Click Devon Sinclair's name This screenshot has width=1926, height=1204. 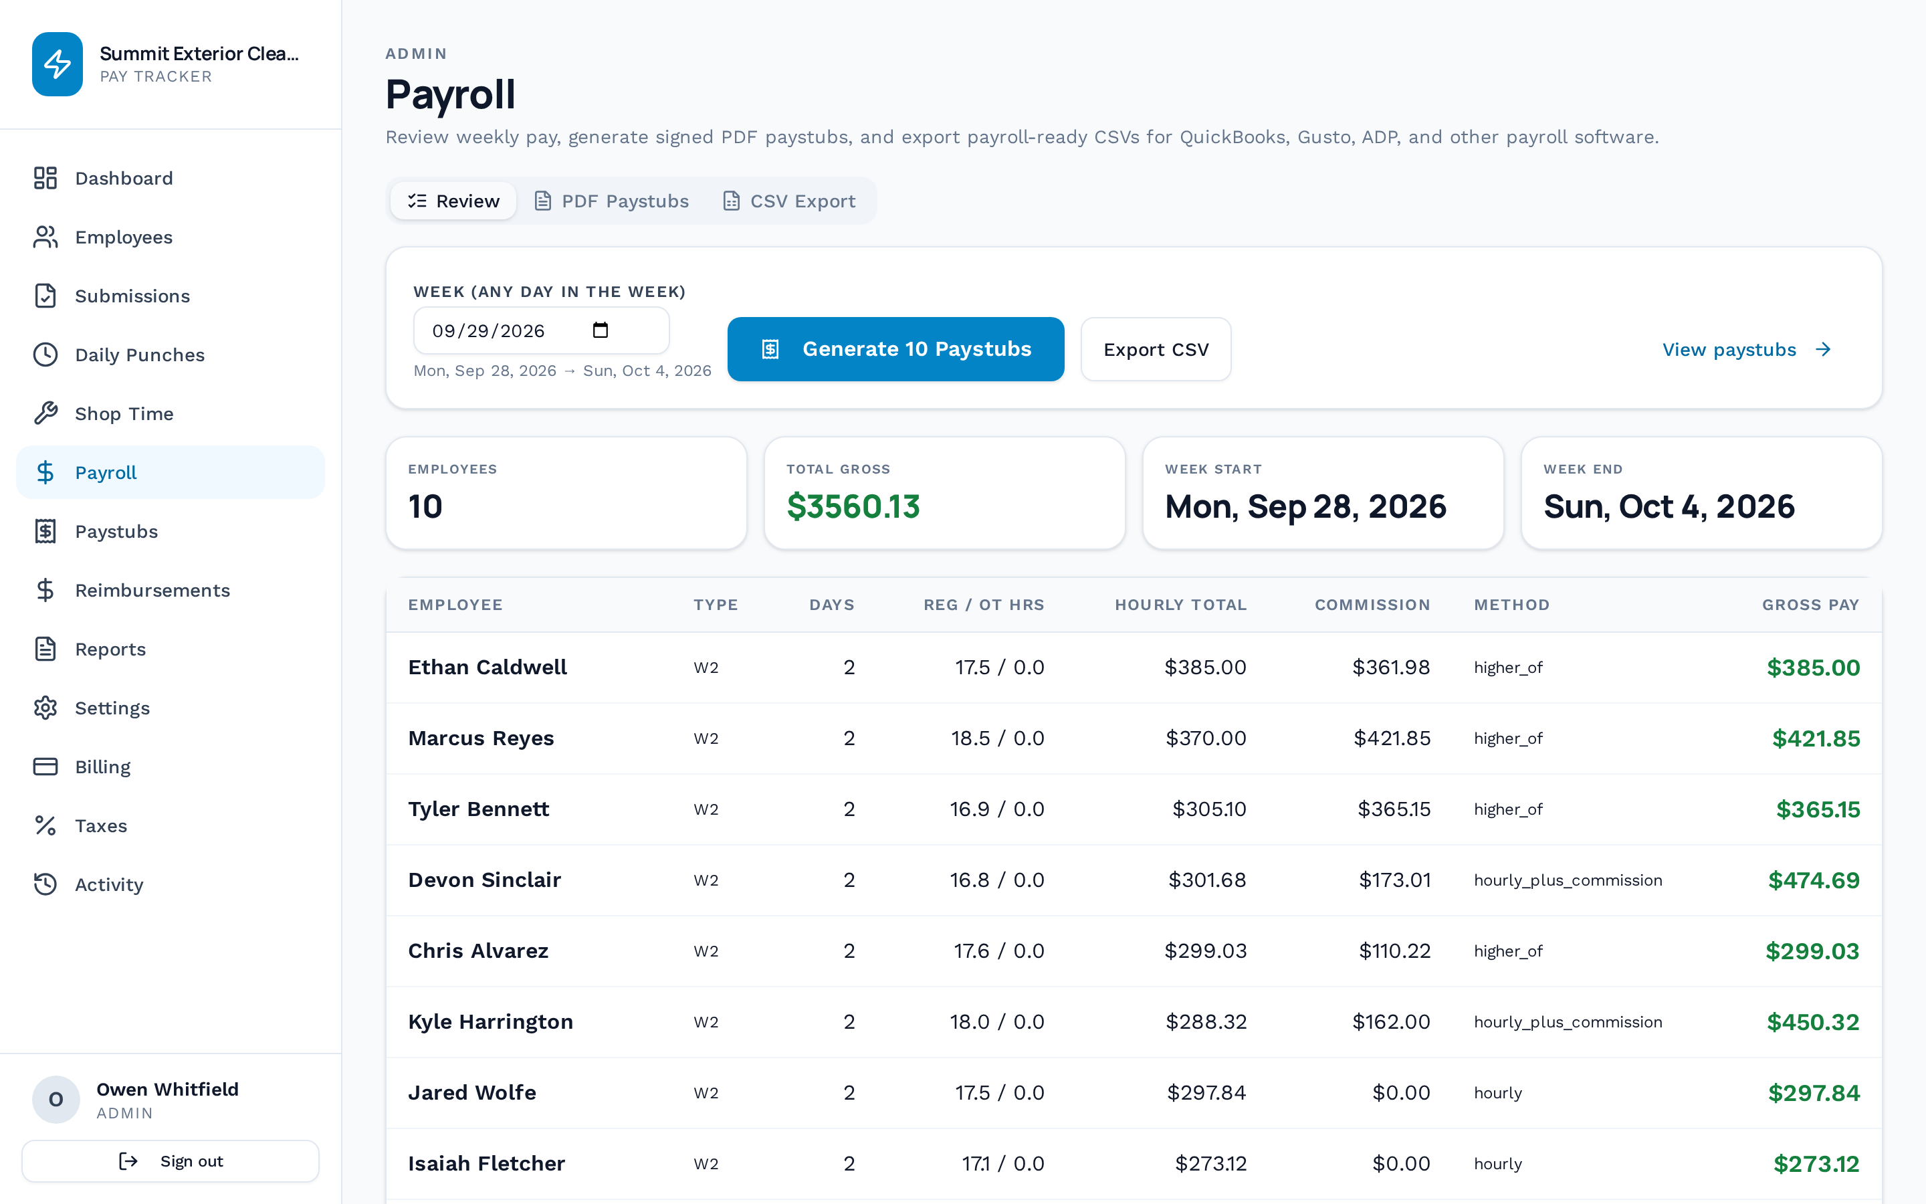[x=484, y=880]
